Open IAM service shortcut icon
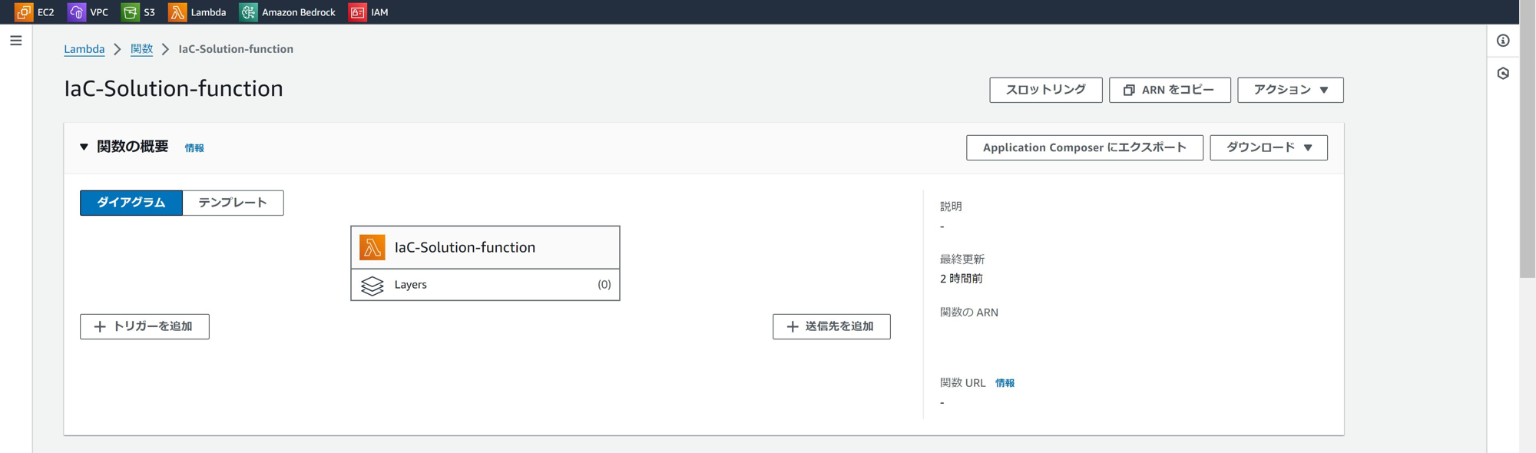Screen dimensions: 1536x453 (x=358, y=12)
